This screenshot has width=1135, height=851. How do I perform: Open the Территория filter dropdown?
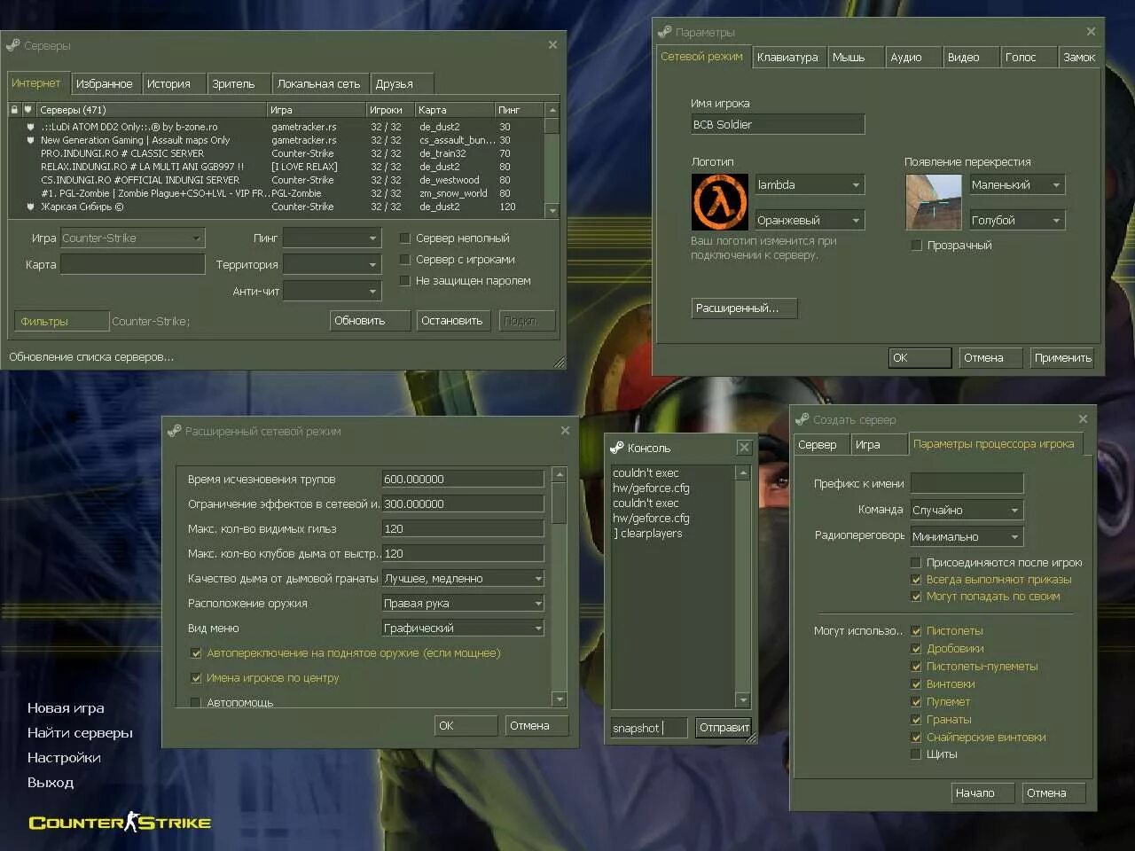click(332, 265)
